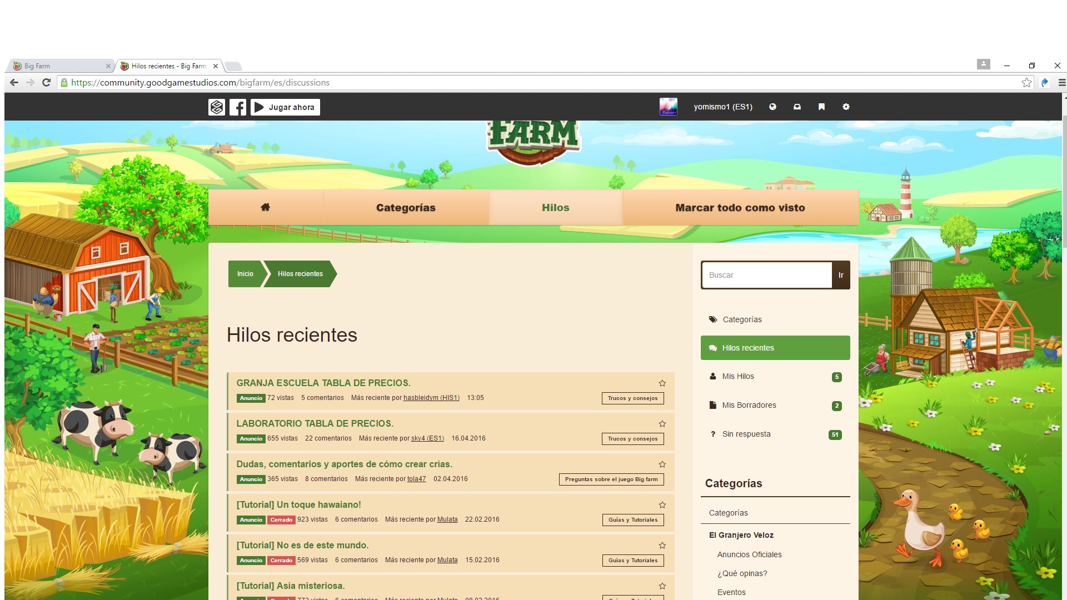Toggle star on LABORATORIO TABLA DE PRECIOS

tap(662, 424)
